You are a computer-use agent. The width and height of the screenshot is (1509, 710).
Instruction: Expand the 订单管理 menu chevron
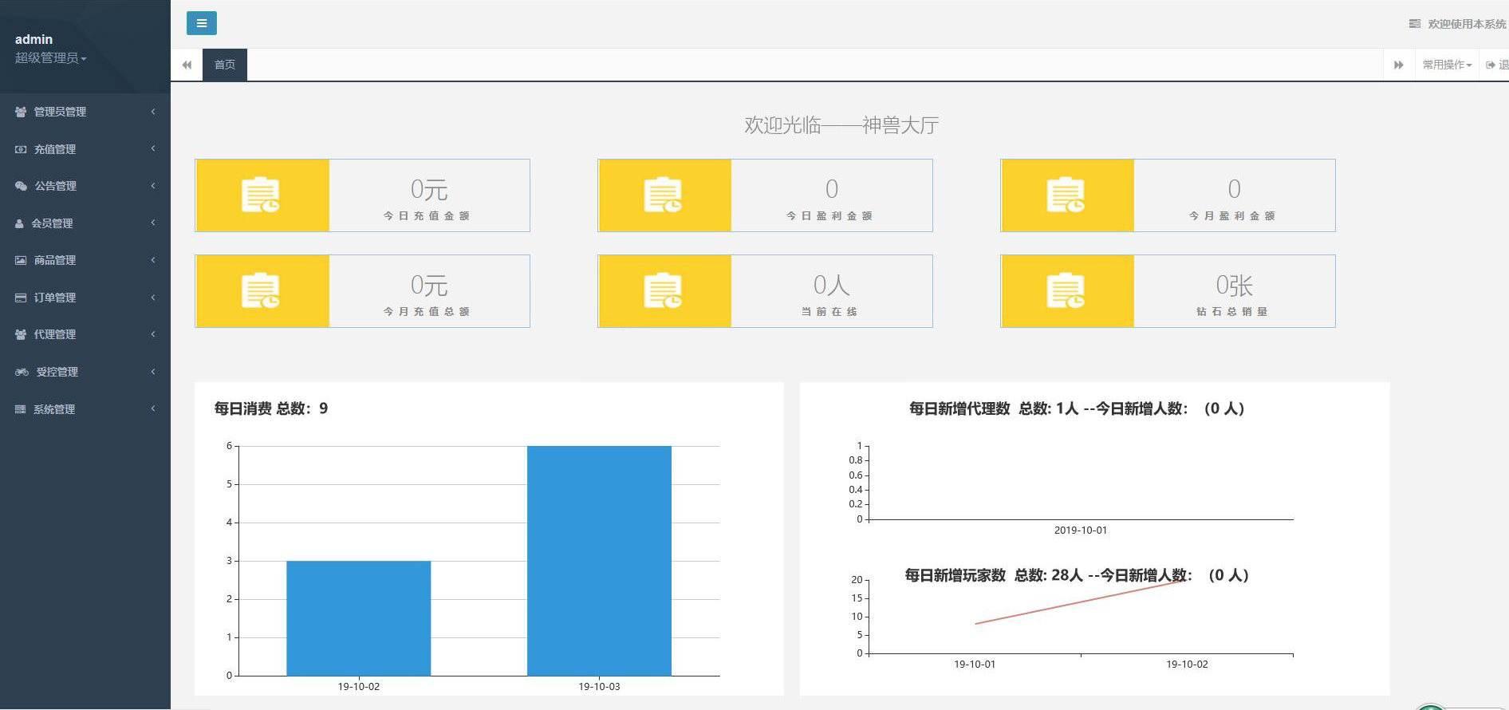[153, 298]
